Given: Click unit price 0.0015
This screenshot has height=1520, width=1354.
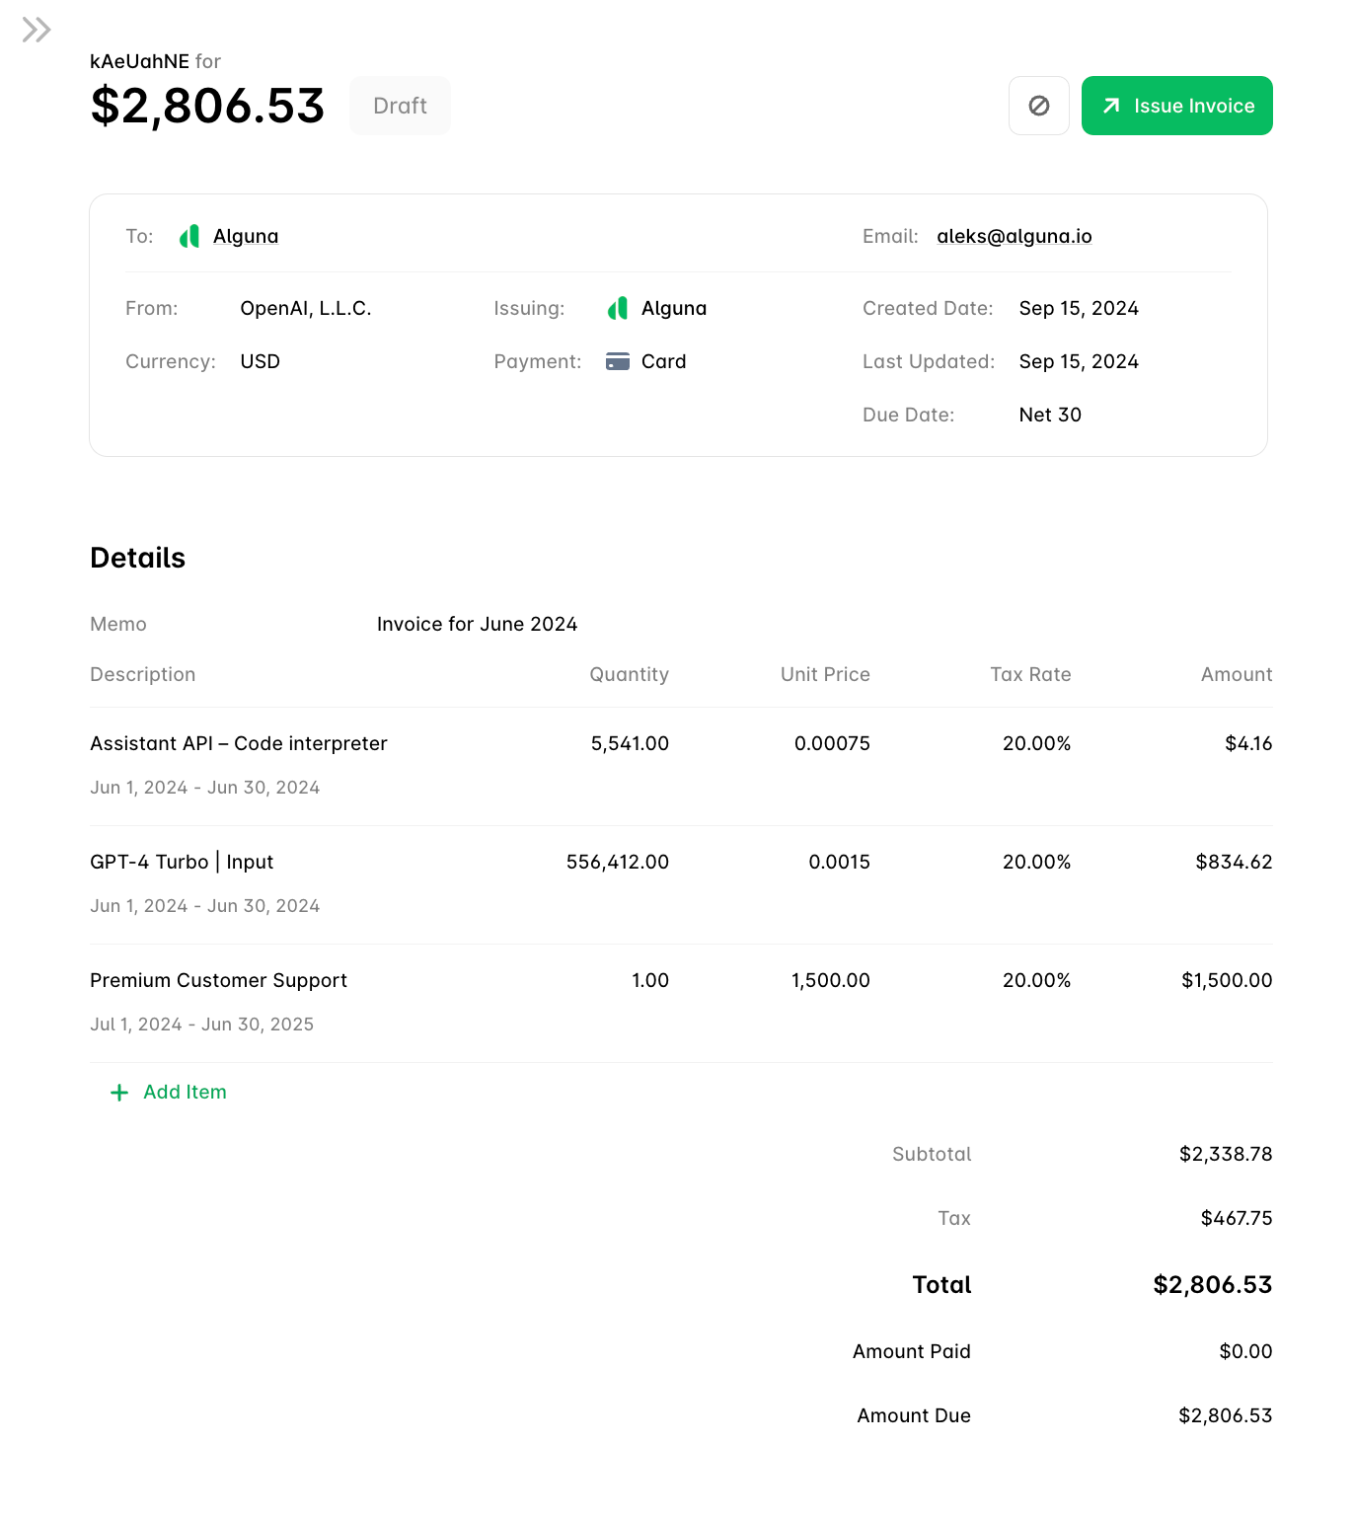Looking at the screenshot, I should click(840, 862).
